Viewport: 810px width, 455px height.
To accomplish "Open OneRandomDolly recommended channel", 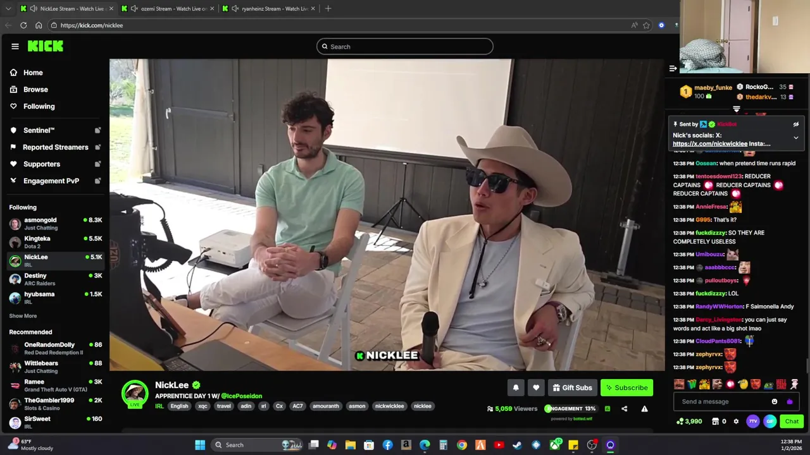I will coord(55,348).
